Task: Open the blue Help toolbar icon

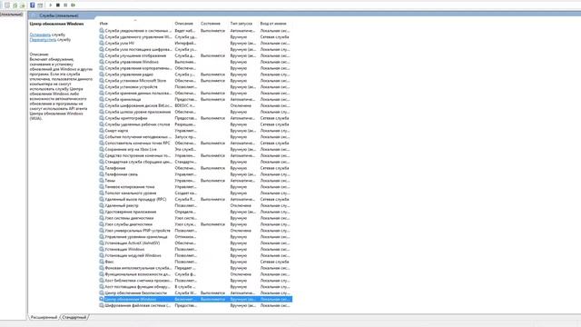Action: tap(33, 5)
